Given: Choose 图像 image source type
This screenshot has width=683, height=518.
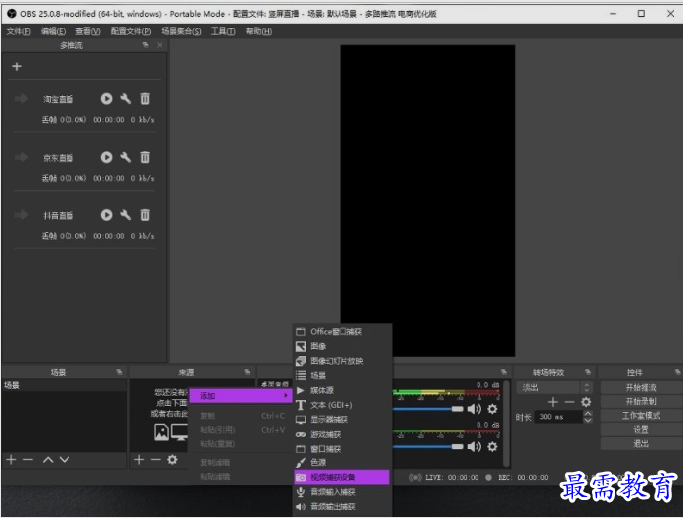Looking at the screenshot, I should tap(342, 346).
